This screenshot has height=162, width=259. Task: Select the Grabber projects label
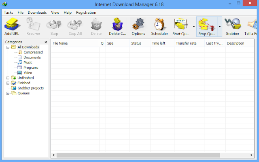tap(31, 88)
